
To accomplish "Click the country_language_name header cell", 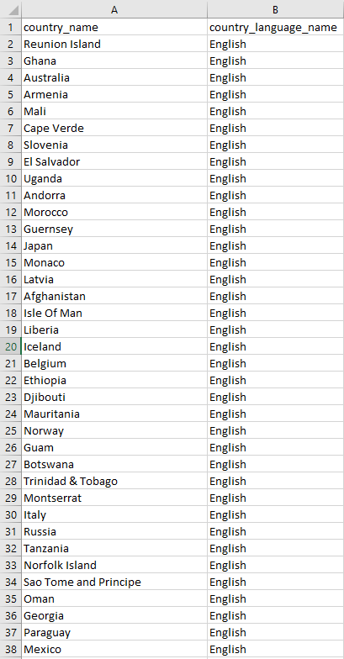I will (x=276, y=27).
